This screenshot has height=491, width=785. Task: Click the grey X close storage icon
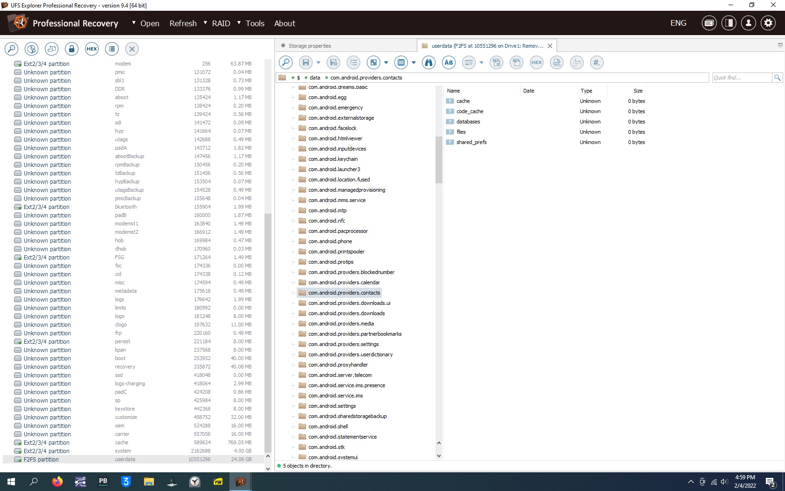tap(132, 49)
